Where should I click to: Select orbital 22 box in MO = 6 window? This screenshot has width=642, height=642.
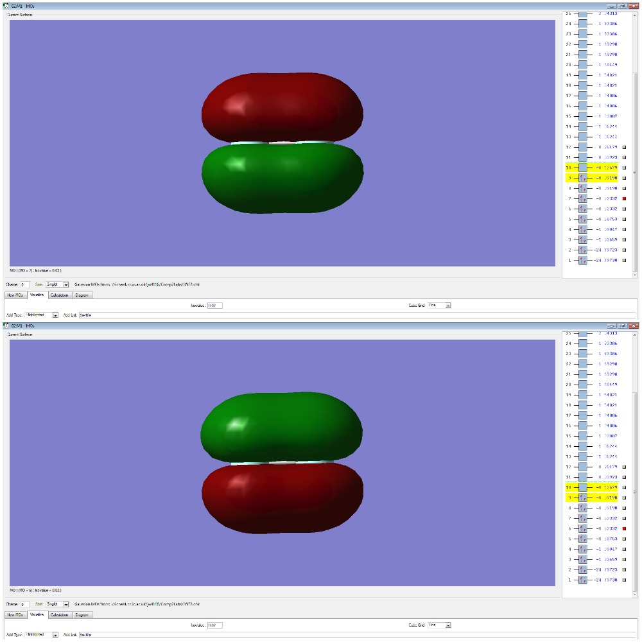(x=582, y=364)
